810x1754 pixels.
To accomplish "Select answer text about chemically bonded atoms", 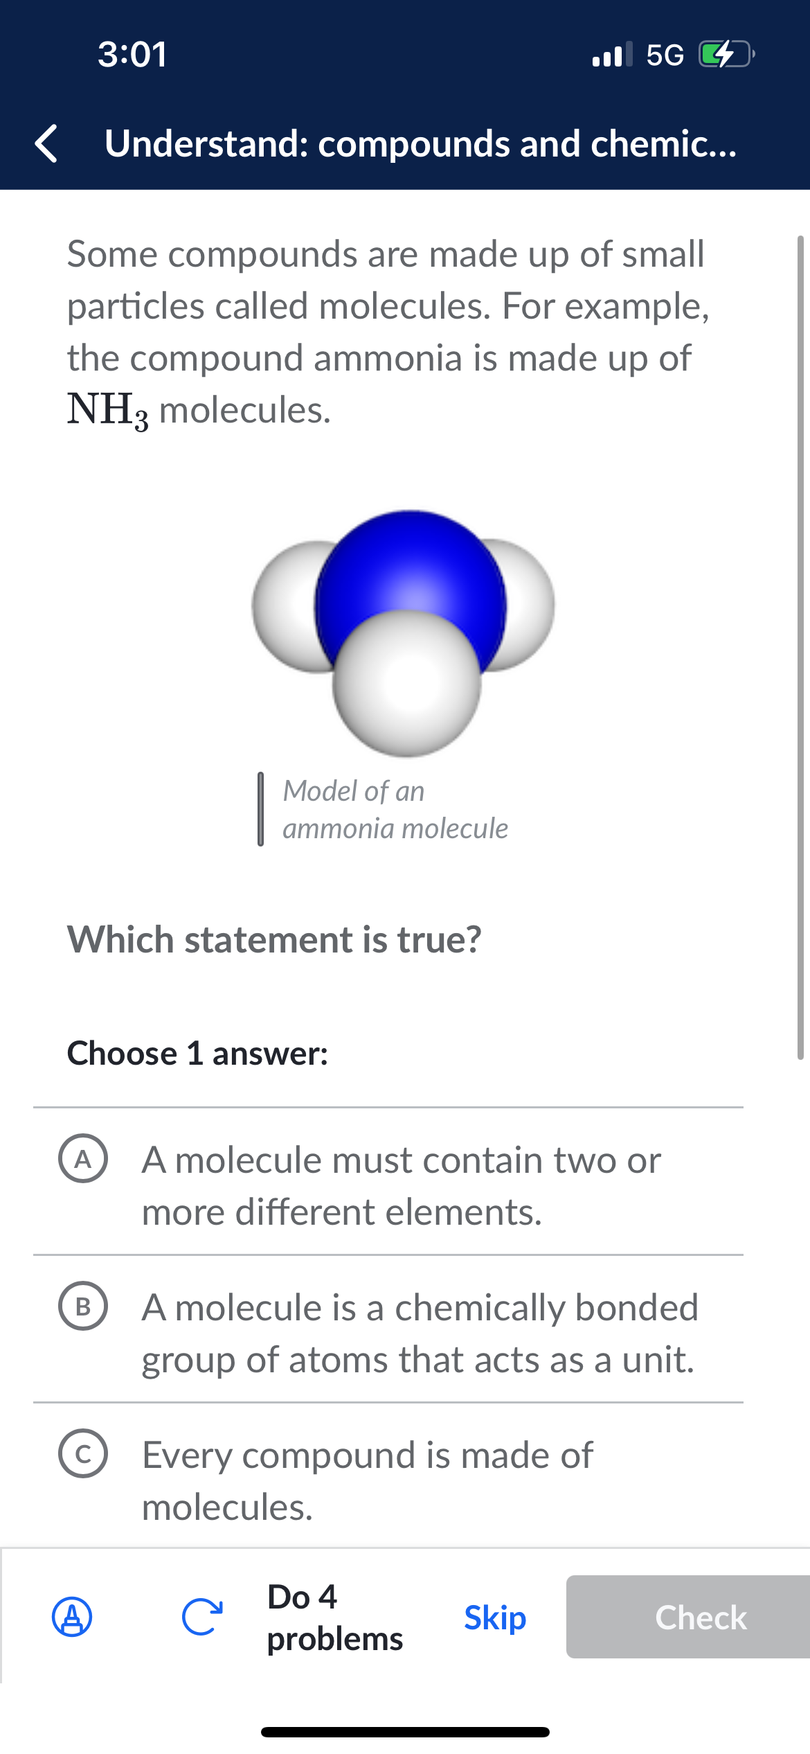I will (x=418, y=1334).
